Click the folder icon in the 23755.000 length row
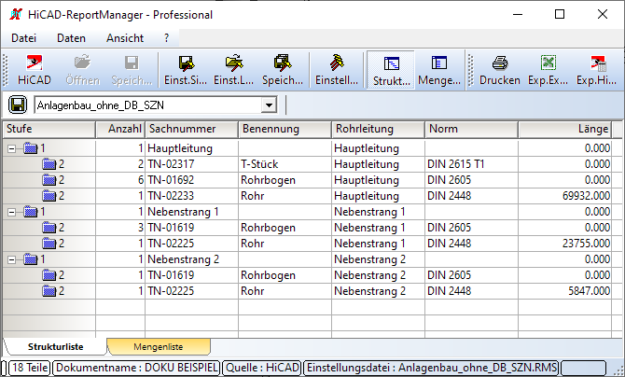 [x=49, y=244]
